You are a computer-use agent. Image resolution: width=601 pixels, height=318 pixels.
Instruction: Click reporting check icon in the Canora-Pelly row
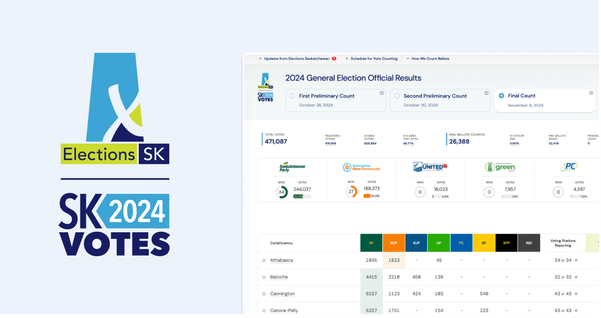click(576, 311)
